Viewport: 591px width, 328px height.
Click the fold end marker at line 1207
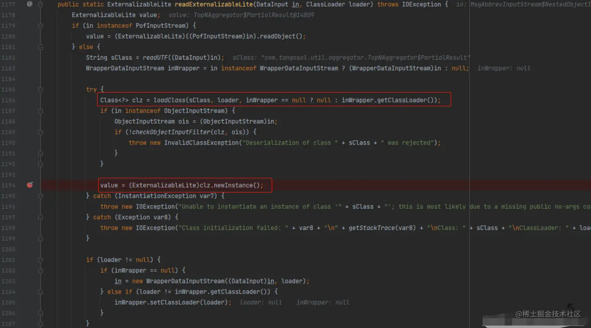point(40,324)
